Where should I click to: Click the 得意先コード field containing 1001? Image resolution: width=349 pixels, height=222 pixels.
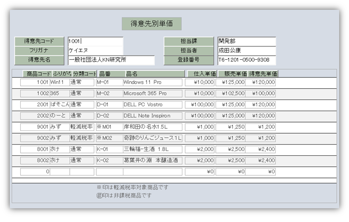click(x=95, y=41)
